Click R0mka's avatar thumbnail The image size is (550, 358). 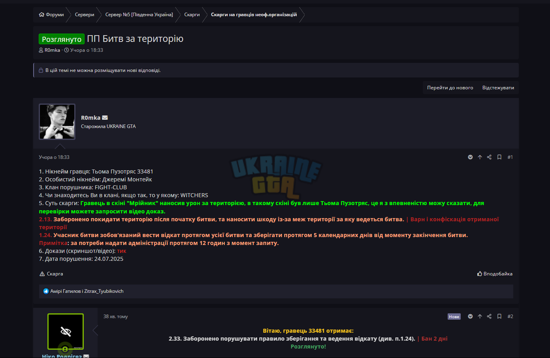57,122
